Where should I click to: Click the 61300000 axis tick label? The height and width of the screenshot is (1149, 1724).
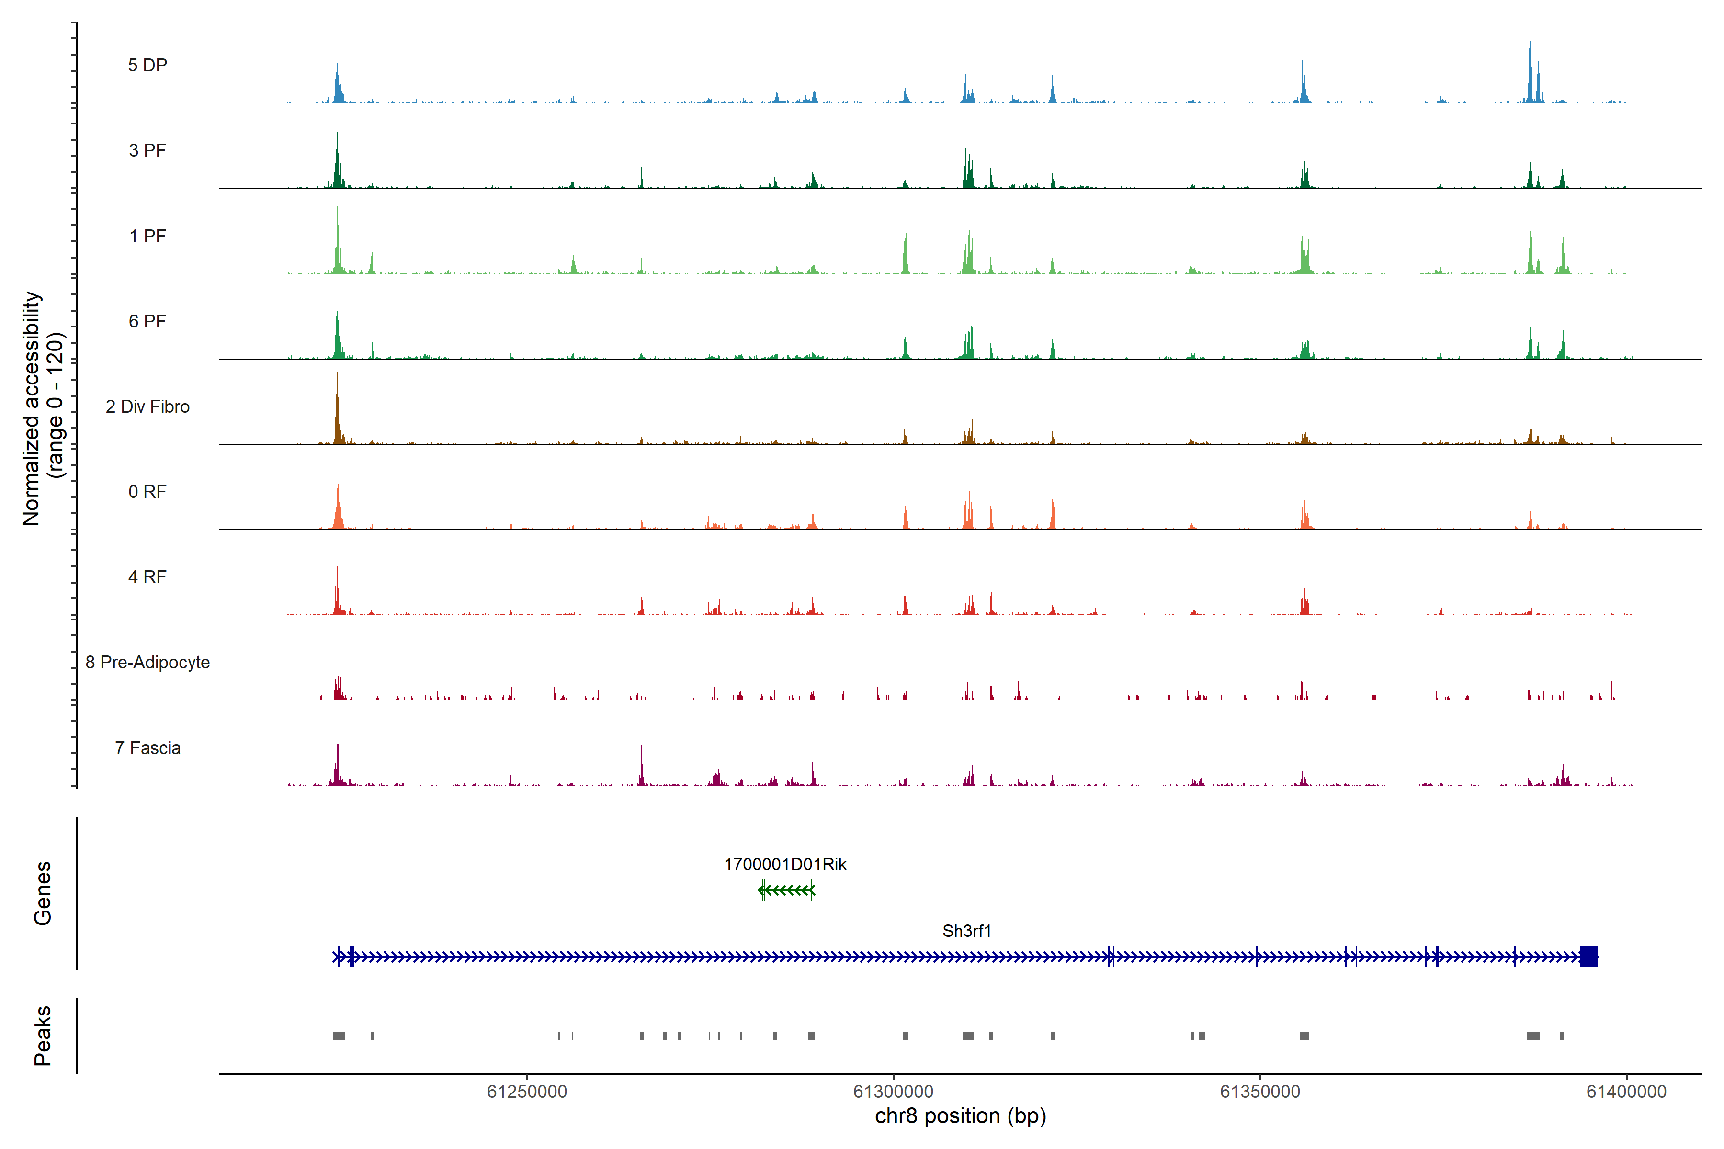click(894, 1092)
